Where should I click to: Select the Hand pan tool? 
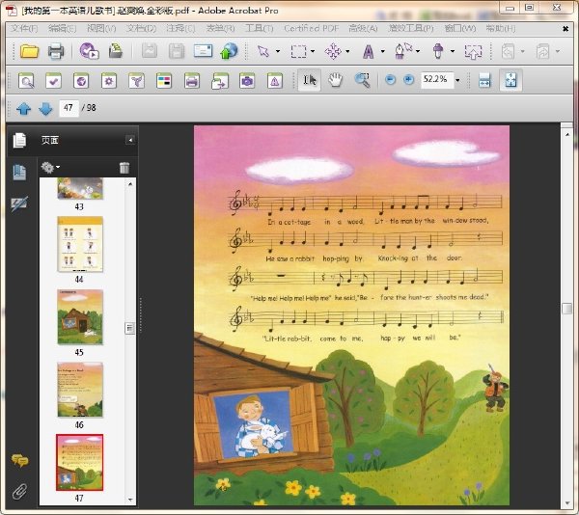pyautogui.click(x=335, y=80)
